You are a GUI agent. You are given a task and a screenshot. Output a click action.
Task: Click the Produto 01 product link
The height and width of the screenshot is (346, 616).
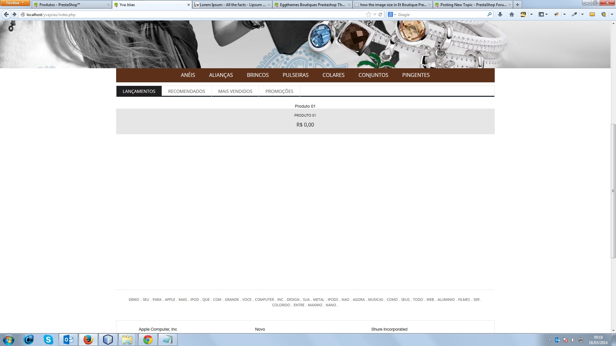305,115
